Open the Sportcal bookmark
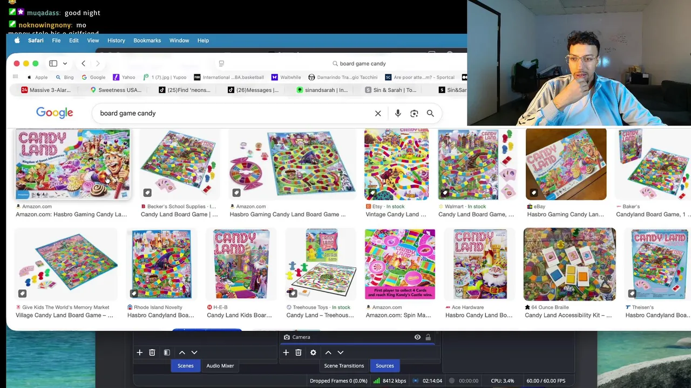This screenshot has width=691, height=388. tap(420, 77)
